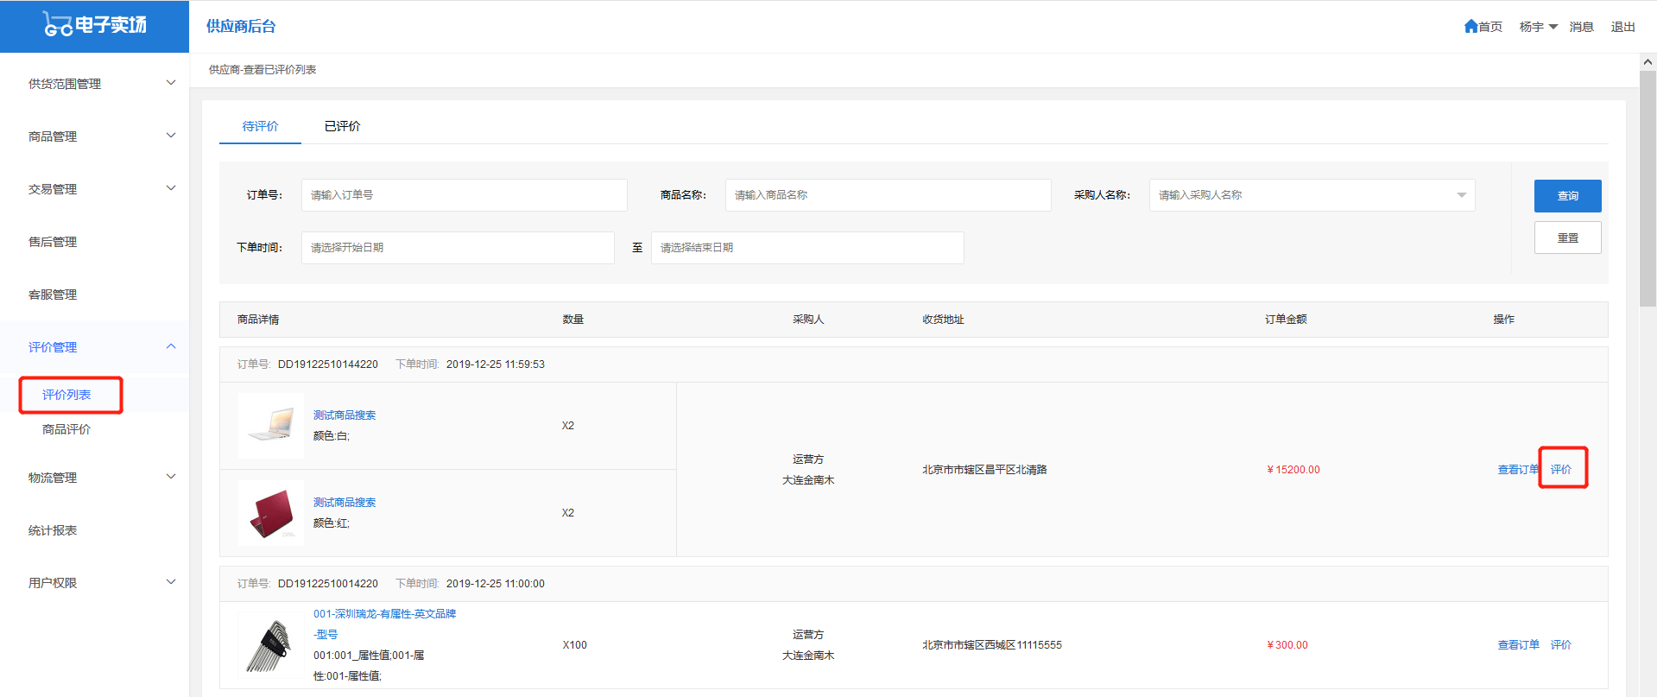
Task: Open red laptop product thumbnail
Action: [x=271, y=513]
